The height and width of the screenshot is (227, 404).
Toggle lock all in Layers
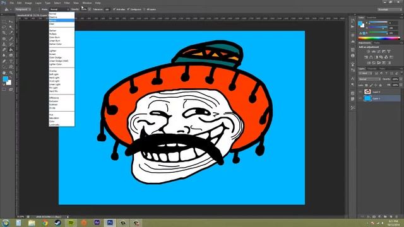pos(380,85)
